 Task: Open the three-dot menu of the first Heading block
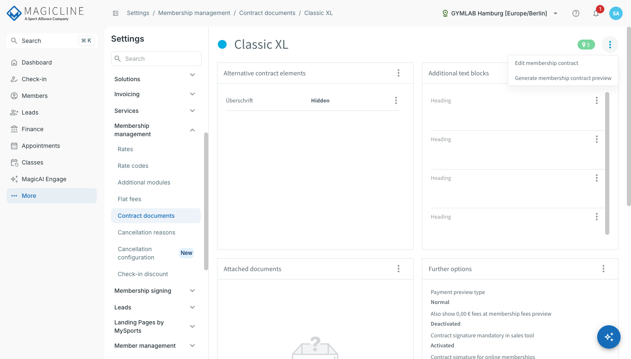coord(597,100)
